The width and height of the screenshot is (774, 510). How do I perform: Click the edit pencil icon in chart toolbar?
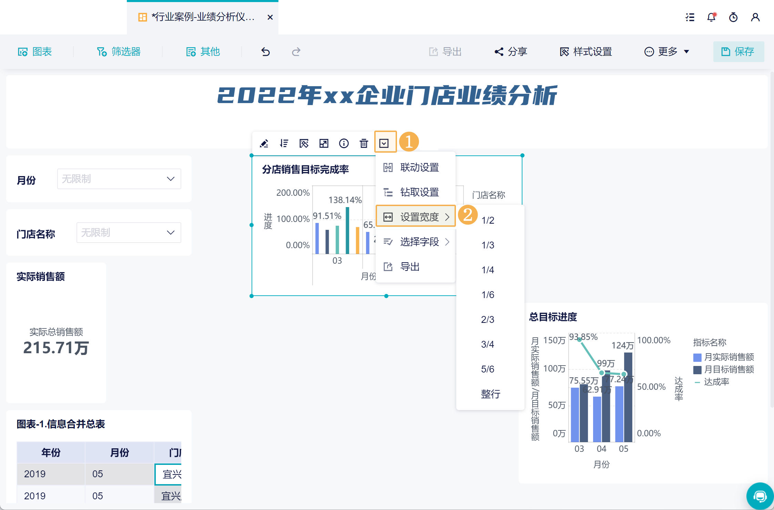click(x=264, y=143)
